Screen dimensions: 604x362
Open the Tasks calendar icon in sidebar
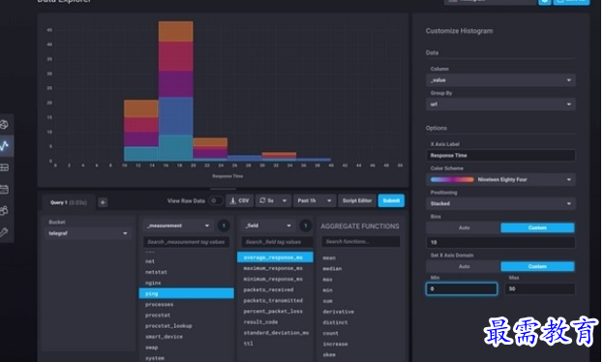pos(4,189)
